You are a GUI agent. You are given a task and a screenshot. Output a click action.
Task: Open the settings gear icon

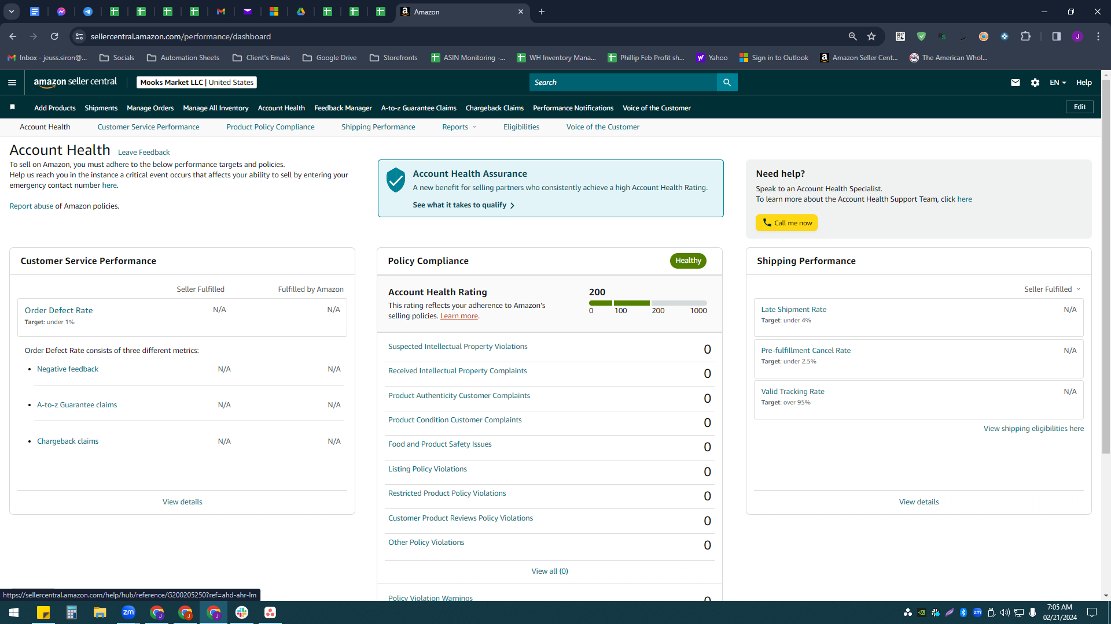pos(1035,83)
